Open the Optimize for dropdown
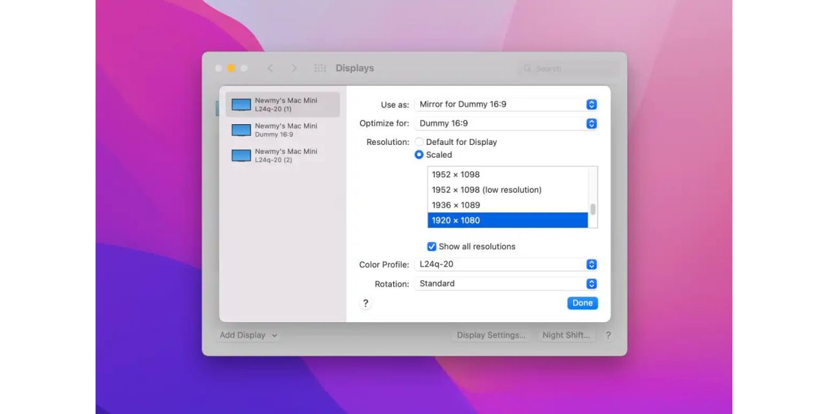This screenshot has width=828, height=414. click(x=505, y=124)
